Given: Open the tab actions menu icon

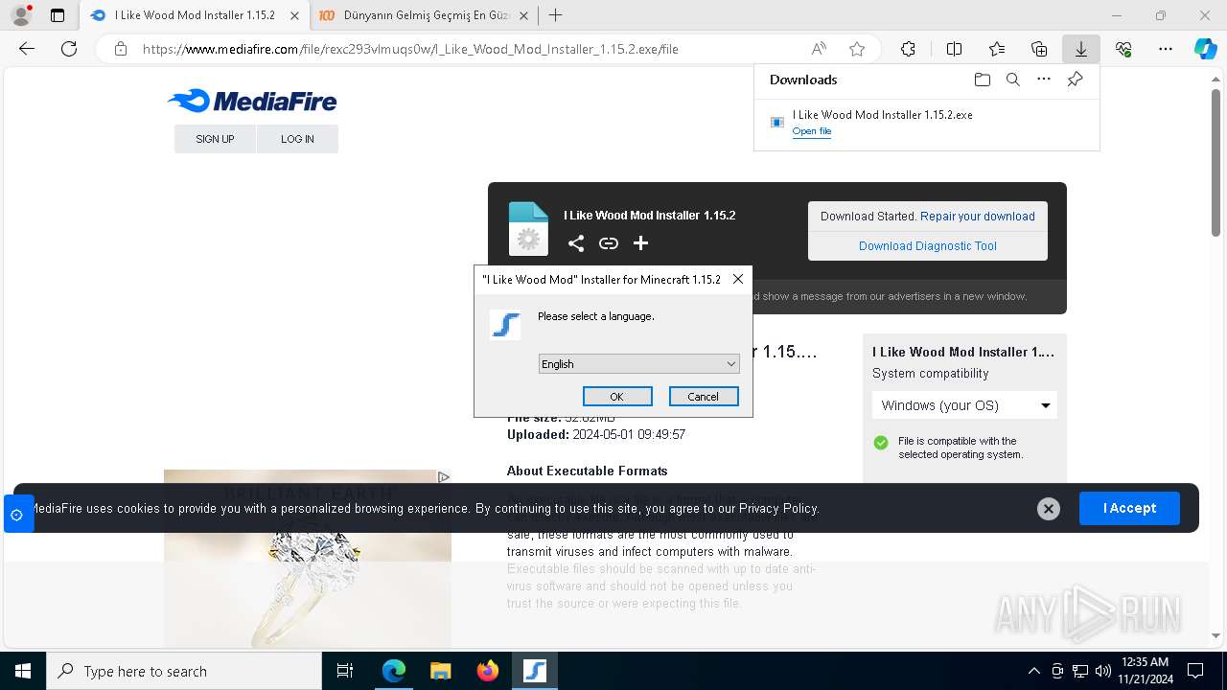Looking at the screenshot, I should tap(58, 15).
